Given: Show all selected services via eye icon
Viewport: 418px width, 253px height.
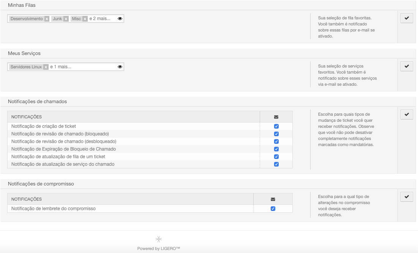Looking at the screenshot, I should 120,67.
